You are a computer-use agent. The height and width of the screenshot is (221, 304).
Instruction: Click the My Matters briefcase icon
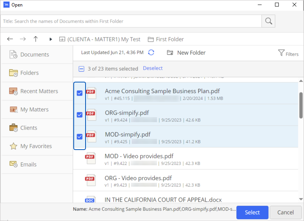coord(14,110)
